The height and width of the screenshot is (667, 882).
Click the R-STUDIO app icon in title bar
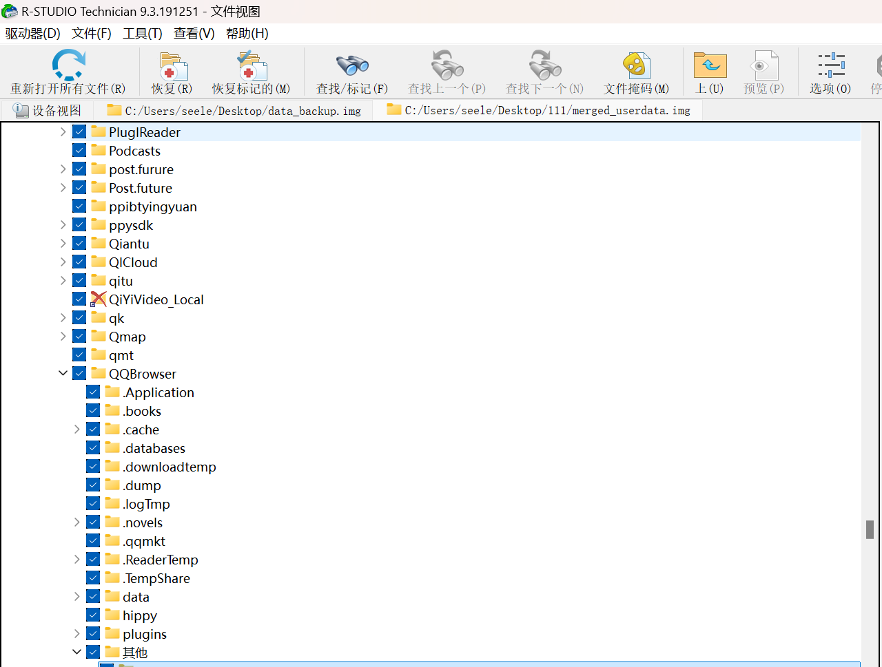(10, 12)
